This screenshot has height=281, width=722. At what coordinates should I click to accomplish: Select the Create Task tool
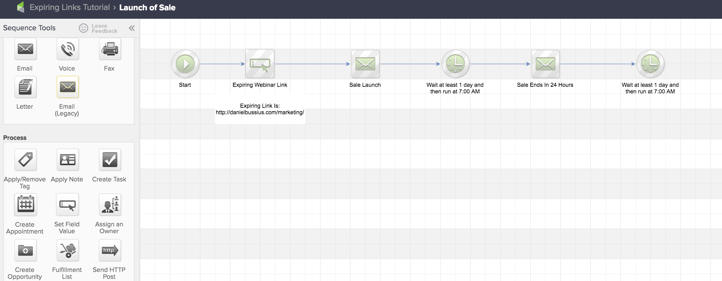[x=109, y=160]
